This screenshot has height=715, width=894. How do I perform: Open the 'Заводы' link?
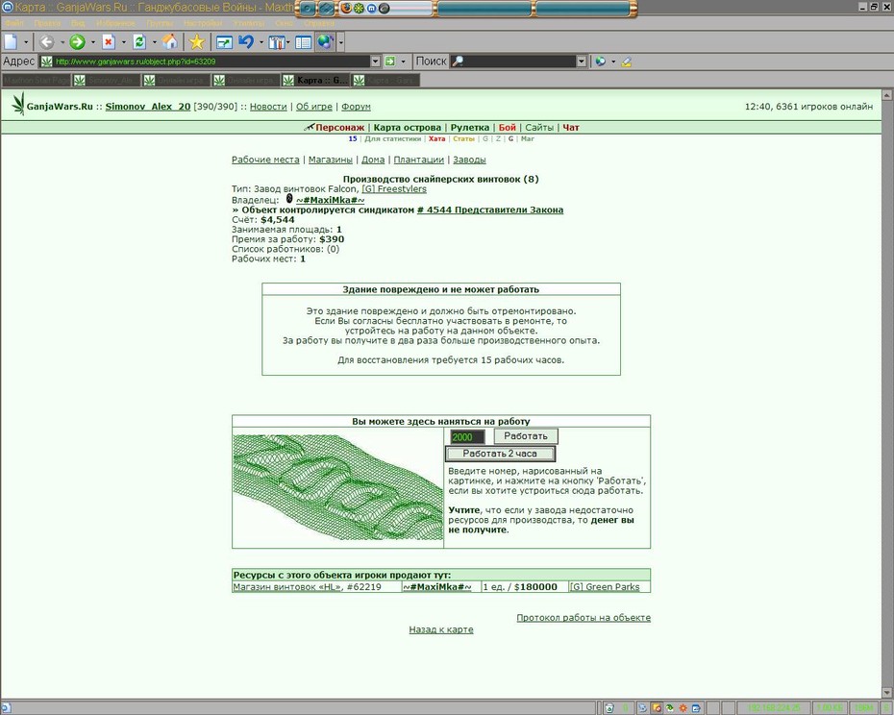[x=469, y=160]
